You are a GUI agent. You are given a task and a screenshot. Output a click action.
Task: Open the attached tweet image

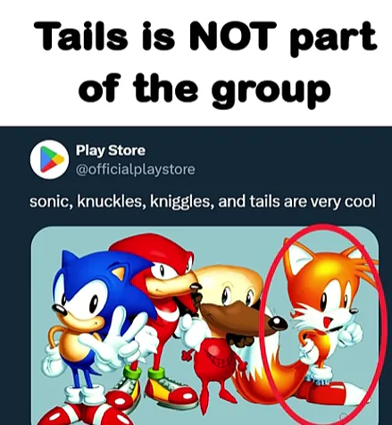[204, 326]
